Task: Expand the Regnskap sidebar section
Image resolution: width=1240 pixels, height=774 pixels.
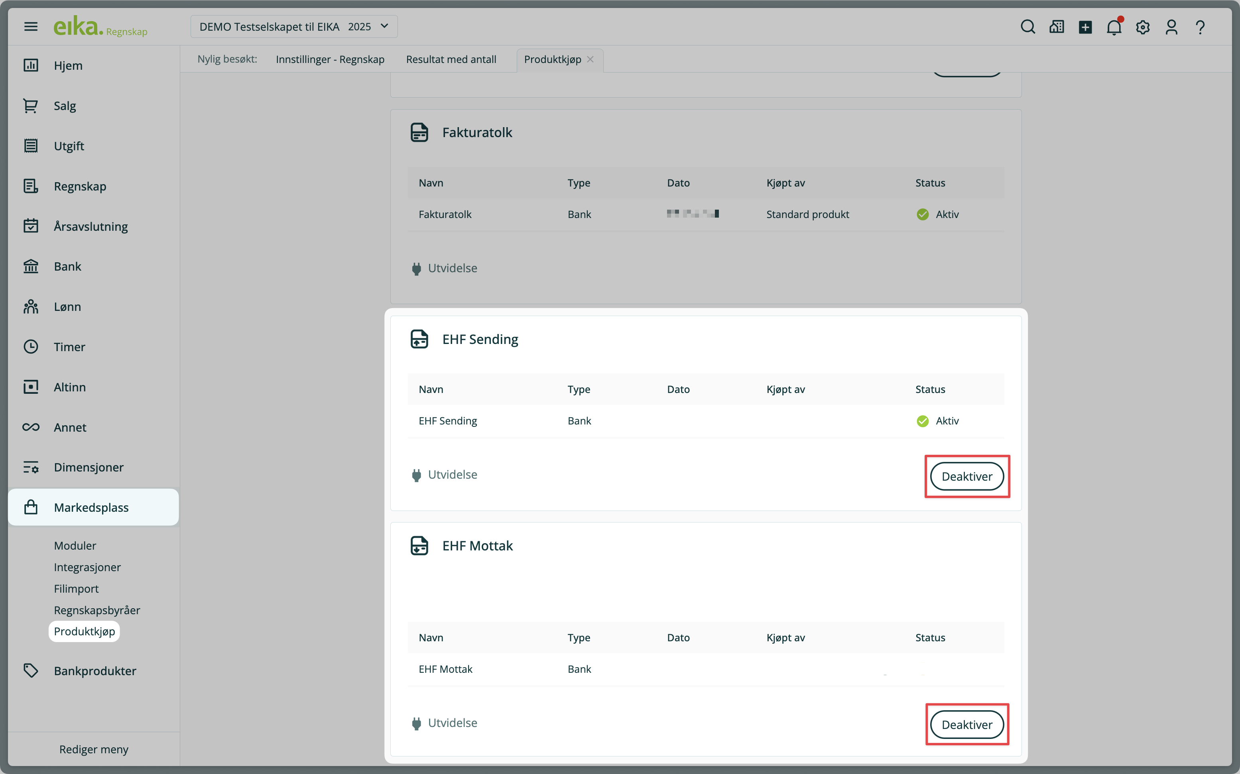Action: pos(80,187)
